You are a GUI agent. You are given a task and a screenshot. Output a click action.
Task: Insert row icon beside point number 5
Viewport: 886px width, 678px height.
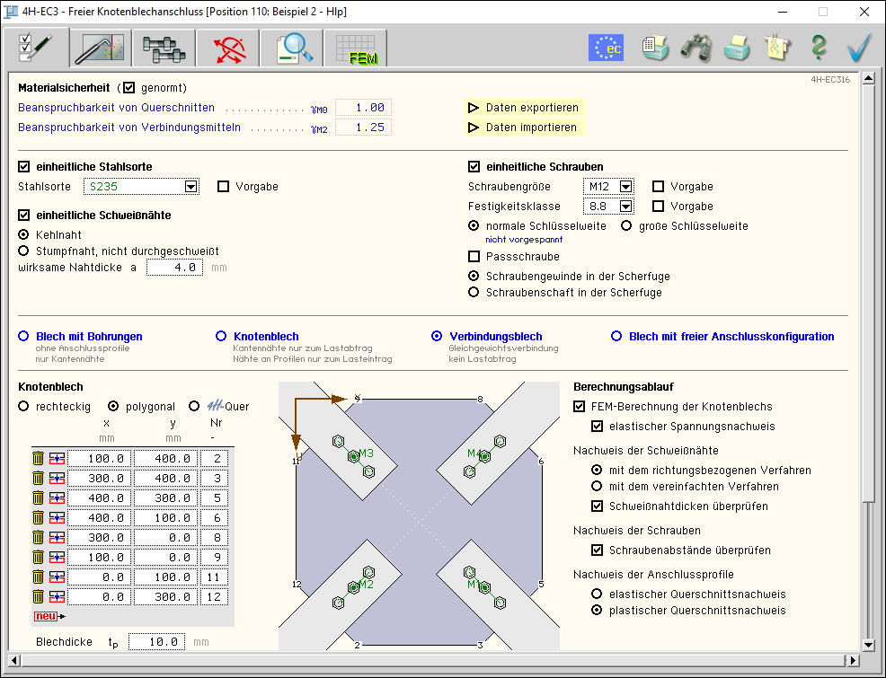(58, 498)
